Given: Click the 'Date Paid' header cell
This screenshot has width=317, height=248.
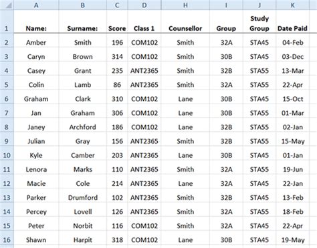Looking at the screenshot, I should (293, 21).
